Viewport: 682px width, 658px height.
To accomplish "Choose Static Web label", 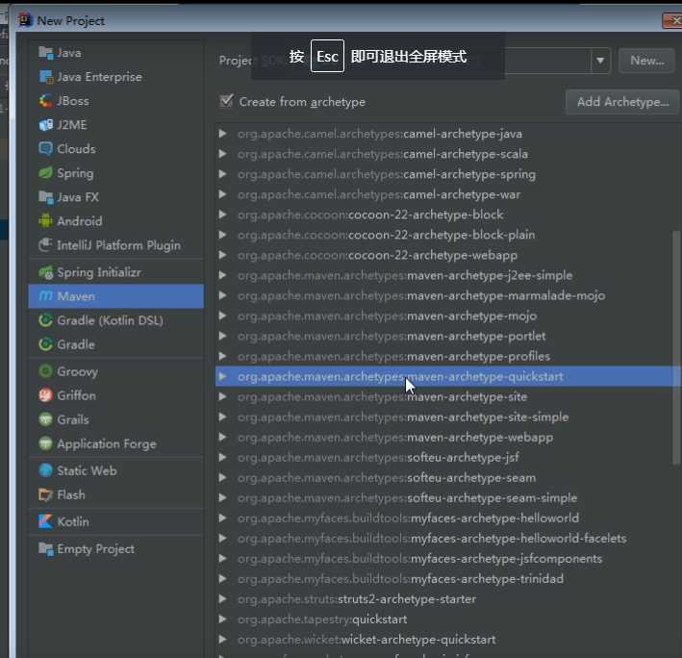I will [87, 470].
